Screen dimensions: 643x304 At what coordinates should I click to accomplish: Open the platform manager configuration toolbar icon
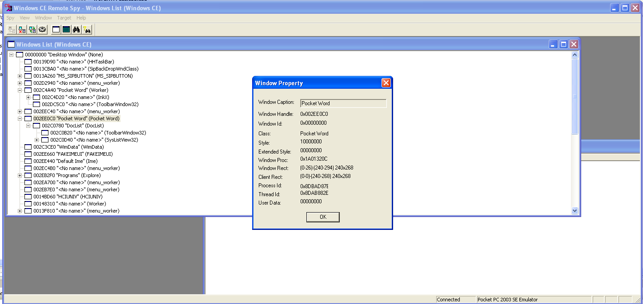tap(42, 30)
